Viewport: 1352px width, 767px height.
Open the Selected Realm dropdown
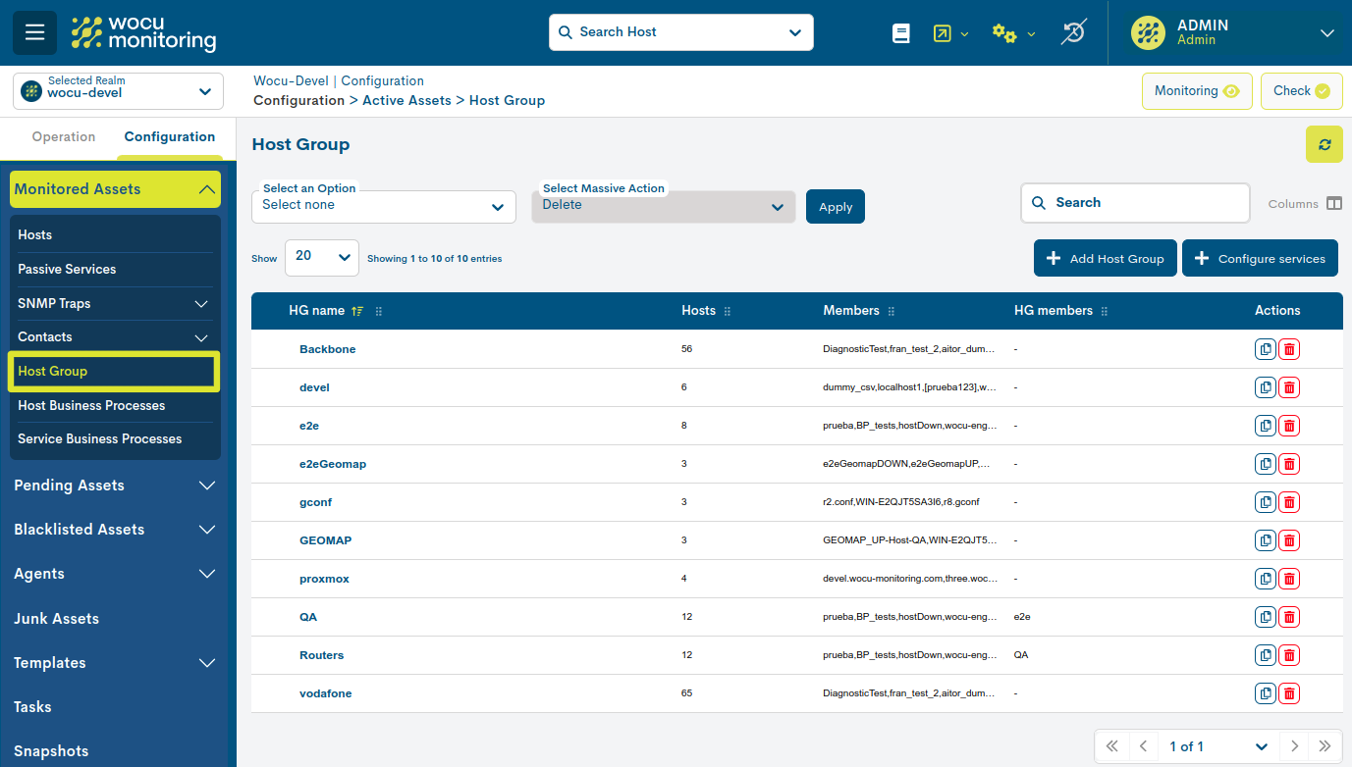(119, 90)
